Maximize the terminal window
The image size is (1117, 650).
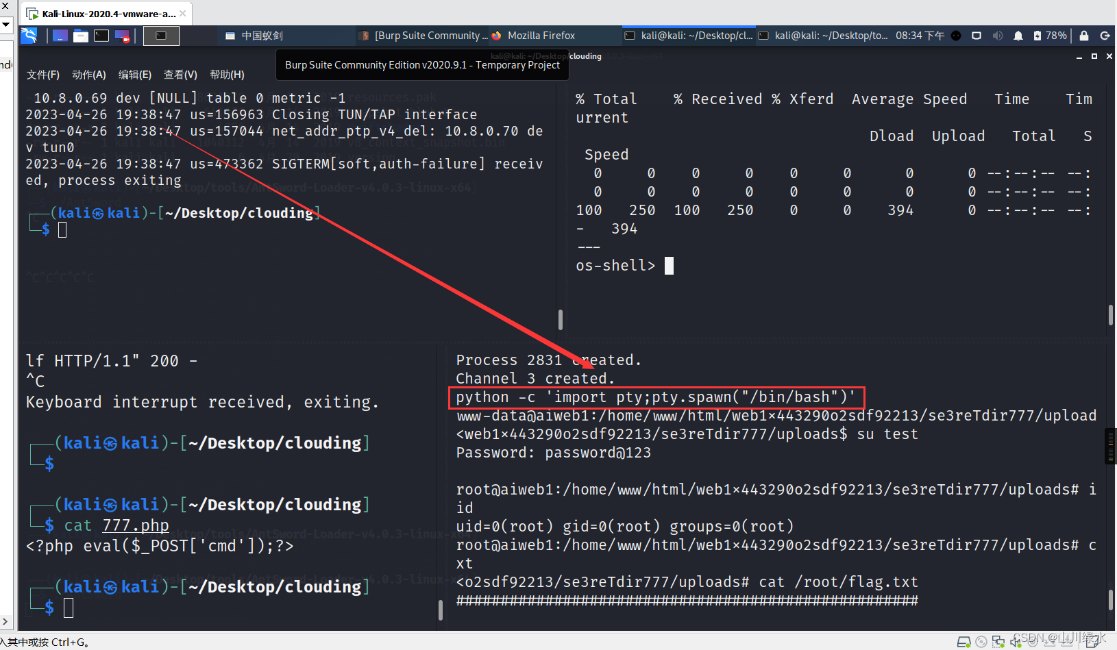[x=1094, y=56]
